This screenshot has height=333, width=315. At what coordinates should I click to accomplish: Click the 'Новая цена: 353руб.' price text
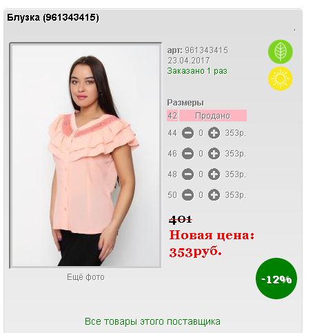coord(212,243)
